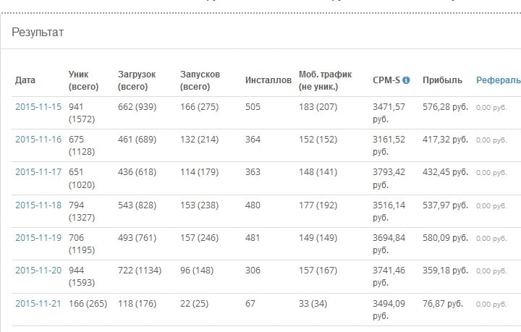The width and height of the screenshot is (521, 332).
Task: Open the 2015-11-17 date link
Action: [x=39, y=172]
